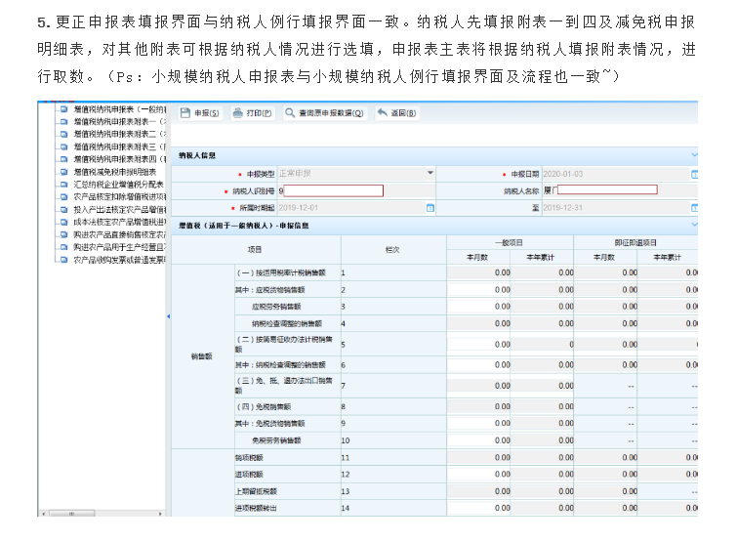Click row 10 免税劳务销售额 本月数 cell
The width and height of the screenshot is (737, 542).
(478, 440)
